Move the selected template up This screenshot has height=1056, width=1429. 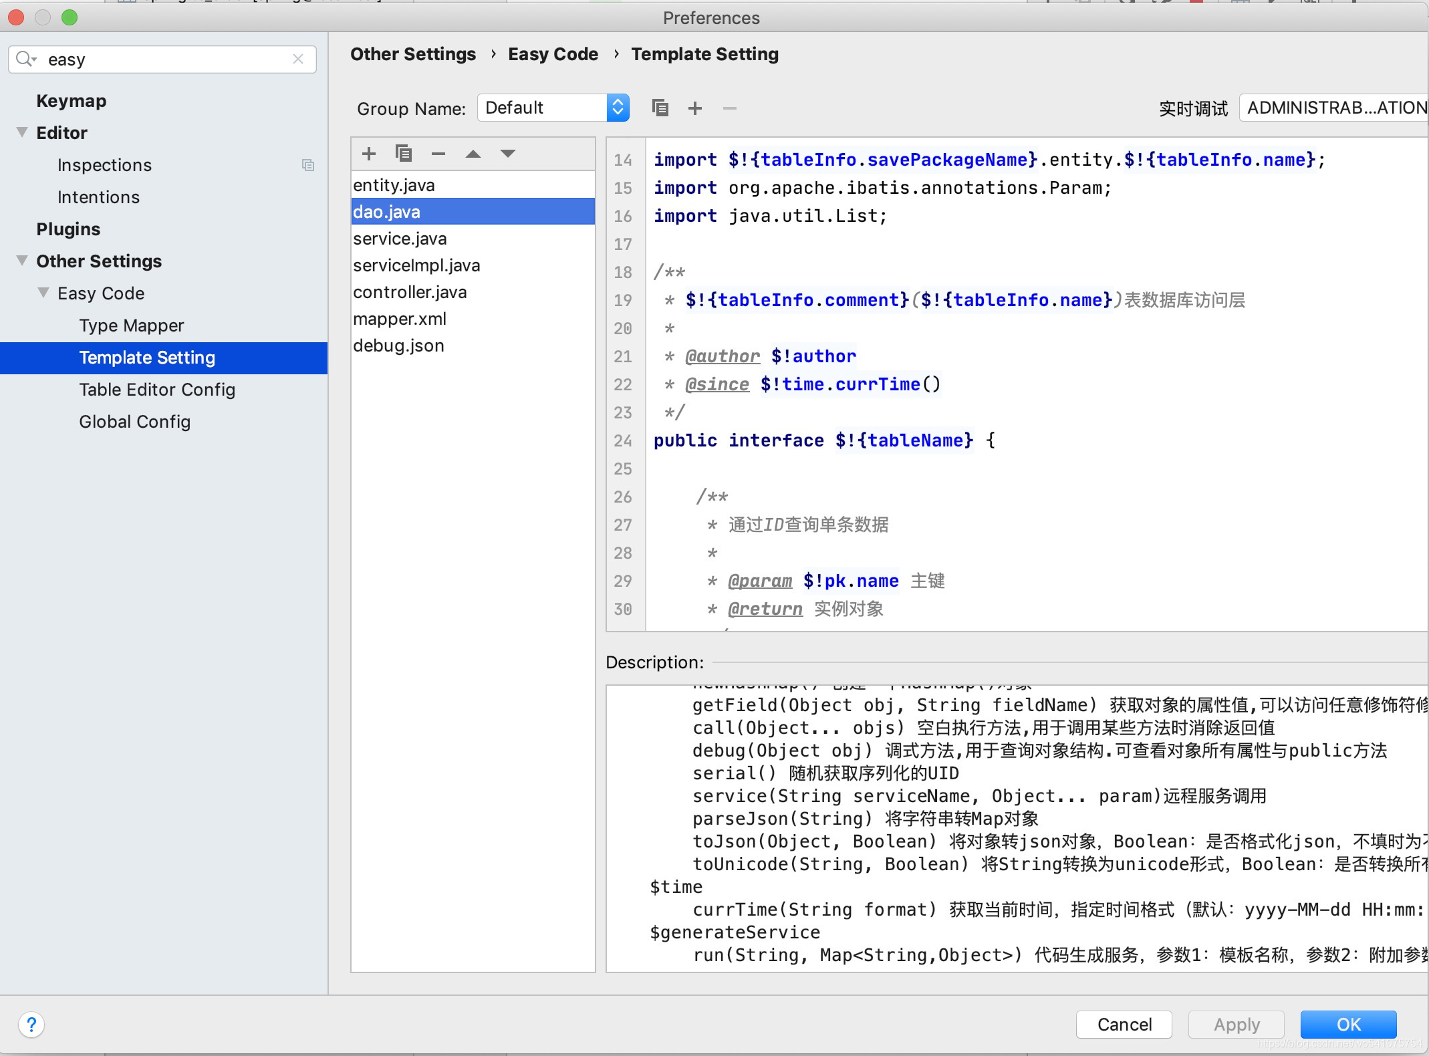click(x=473, y=154)
